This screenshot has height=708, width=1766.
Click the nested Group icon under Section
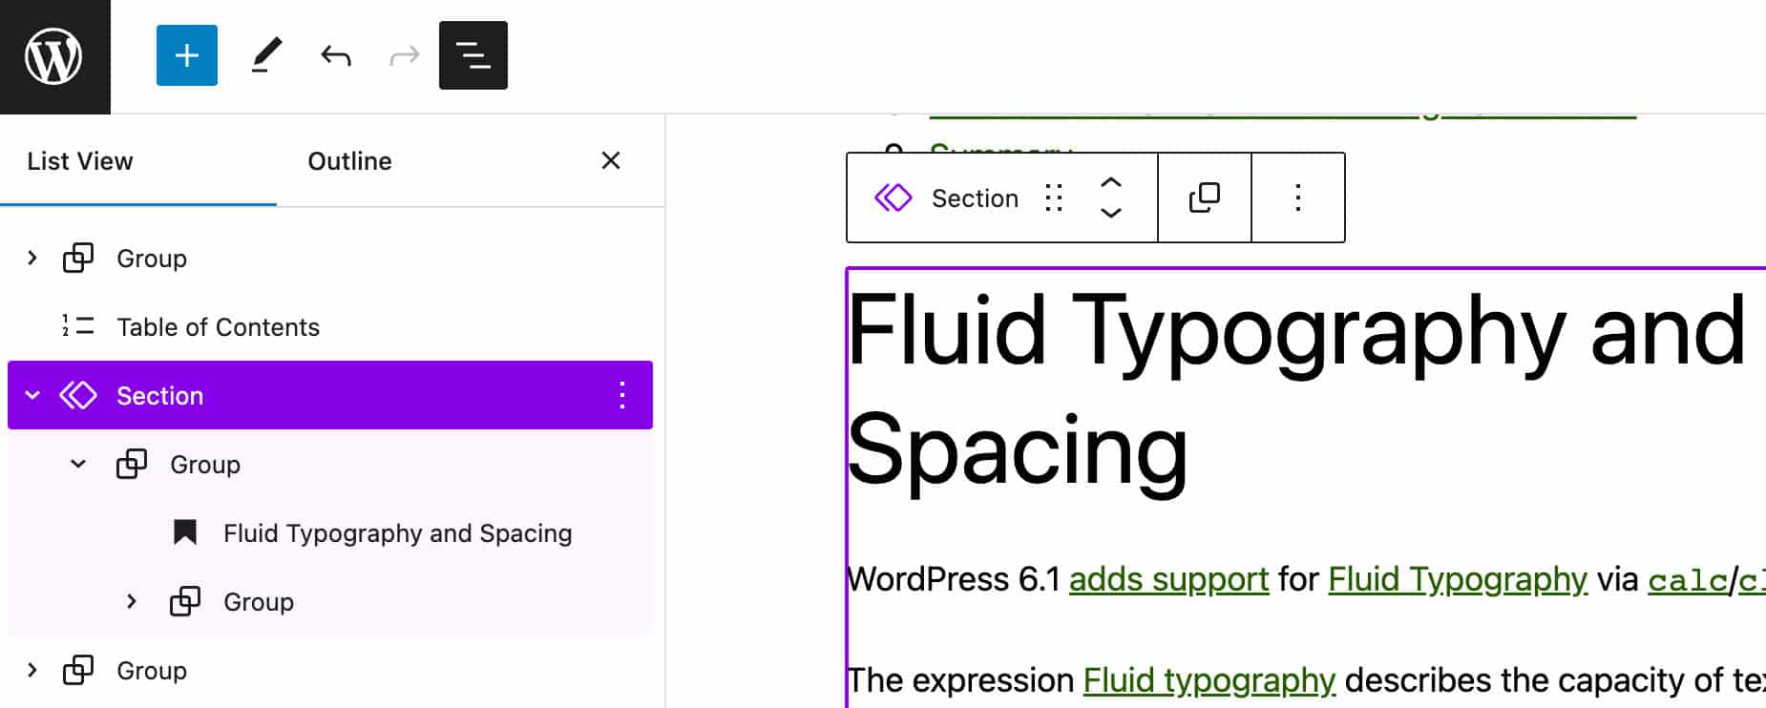132,464
